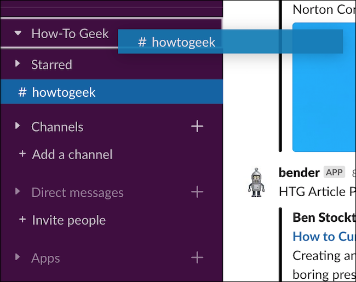The height and width of the screenshot is (282, 356).
Task: Collapse the How-To Geek section arrow
Action: [x=18, y=33]
